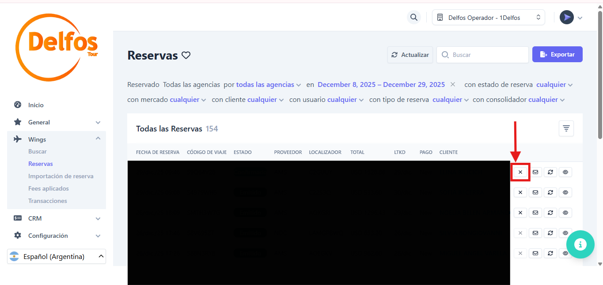Click the favorite heart icon beside Reservas
The image size is (603, 285).
(x=186, y=55)
